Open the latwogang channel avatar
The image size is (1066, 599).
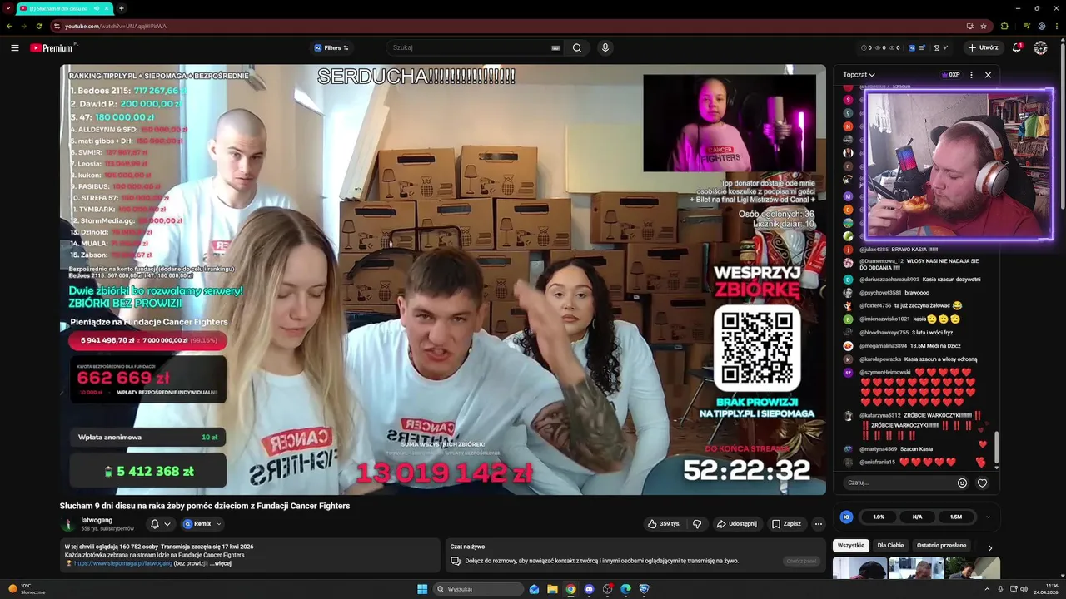(x=68, y=524)
